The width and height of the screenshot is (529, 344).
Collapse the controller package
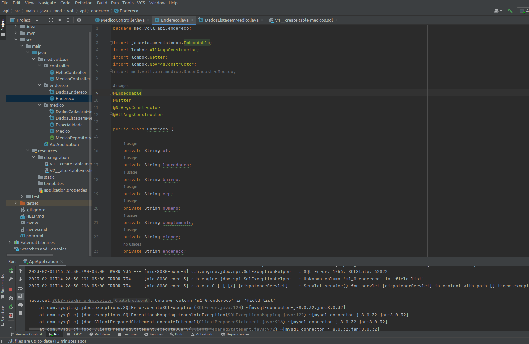tap(39, 66)
